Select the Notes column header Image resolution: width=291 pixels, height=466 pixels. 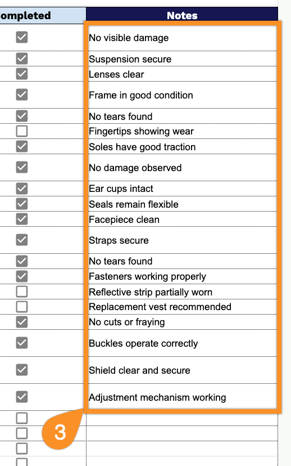pos(182,15)
